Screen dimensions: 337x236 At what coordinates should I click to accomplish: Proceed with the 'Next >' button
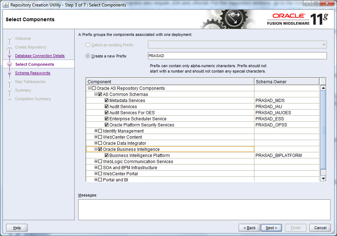coord(271,228)
